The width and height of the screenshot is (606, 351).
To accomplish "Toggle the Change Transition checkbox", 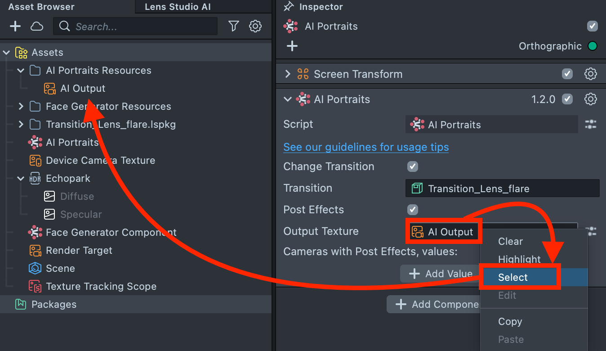I will pos(412,166).
